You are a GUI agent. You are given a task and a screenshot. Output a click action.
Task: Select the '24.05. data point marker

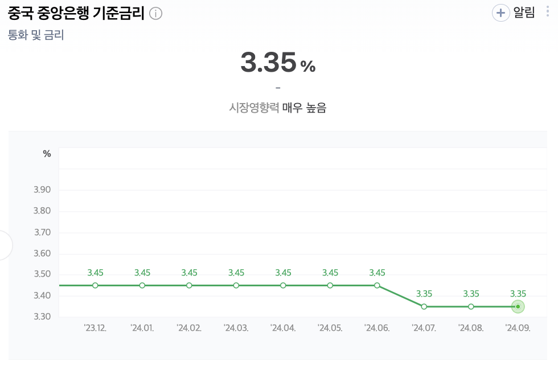point(330,285)
